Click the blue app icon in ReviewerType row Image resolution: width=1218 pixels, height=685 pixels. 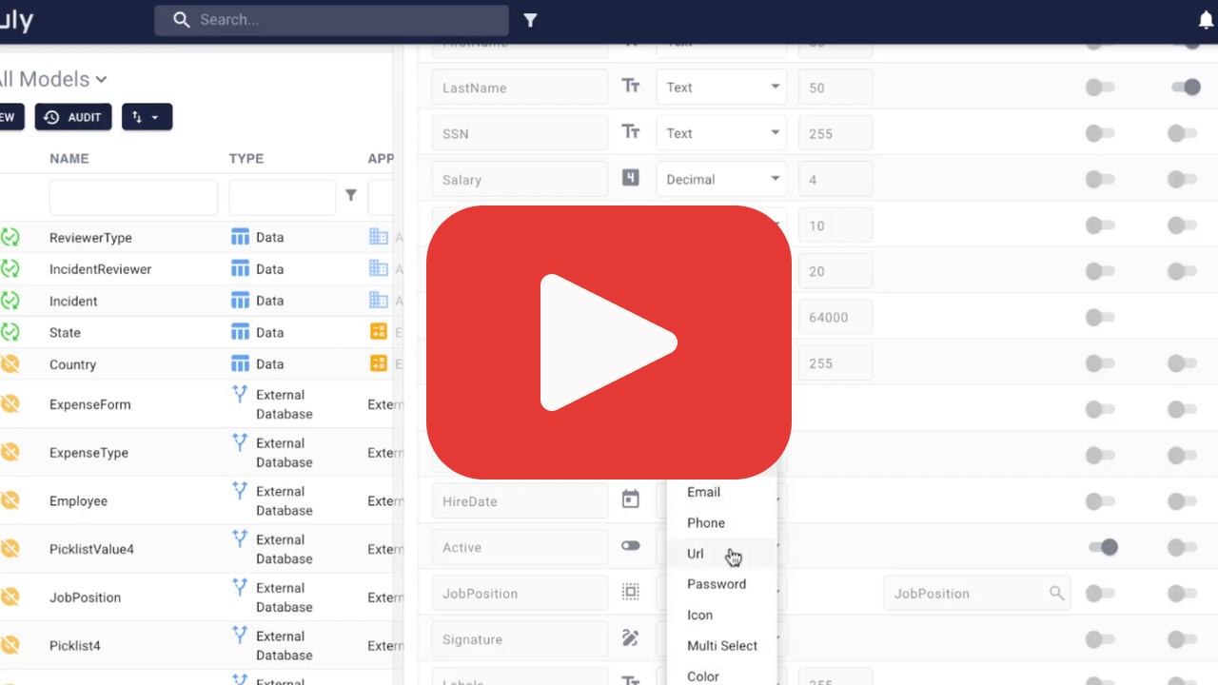(x=379, y=237)
